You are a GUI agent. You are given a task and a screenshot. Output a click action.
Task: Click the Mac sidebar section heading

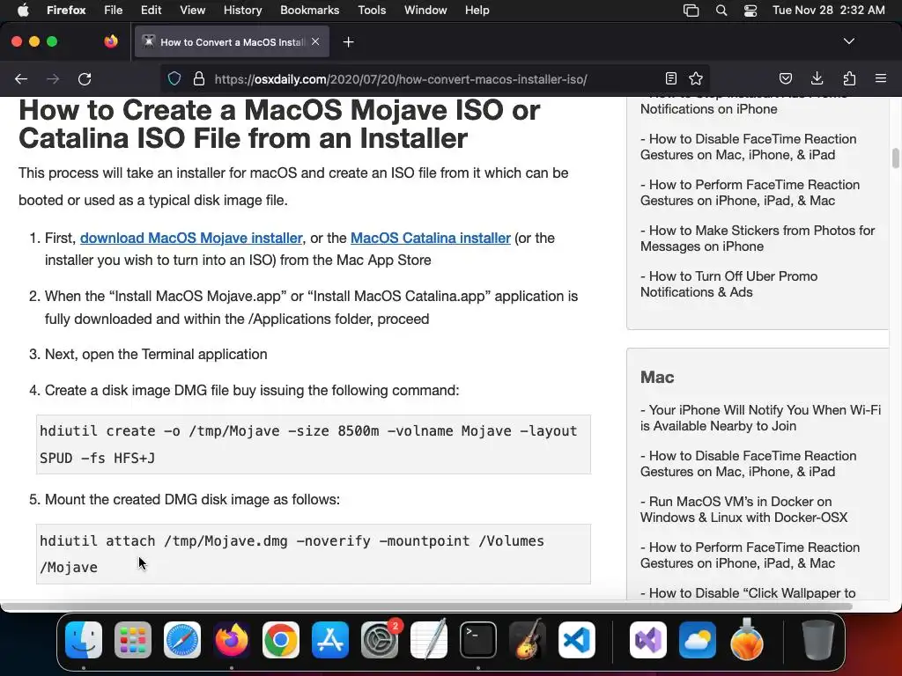click(657, 377)
